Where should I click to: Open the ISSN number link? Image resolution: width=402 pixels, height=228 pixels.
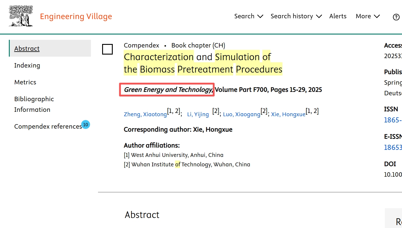393,120
